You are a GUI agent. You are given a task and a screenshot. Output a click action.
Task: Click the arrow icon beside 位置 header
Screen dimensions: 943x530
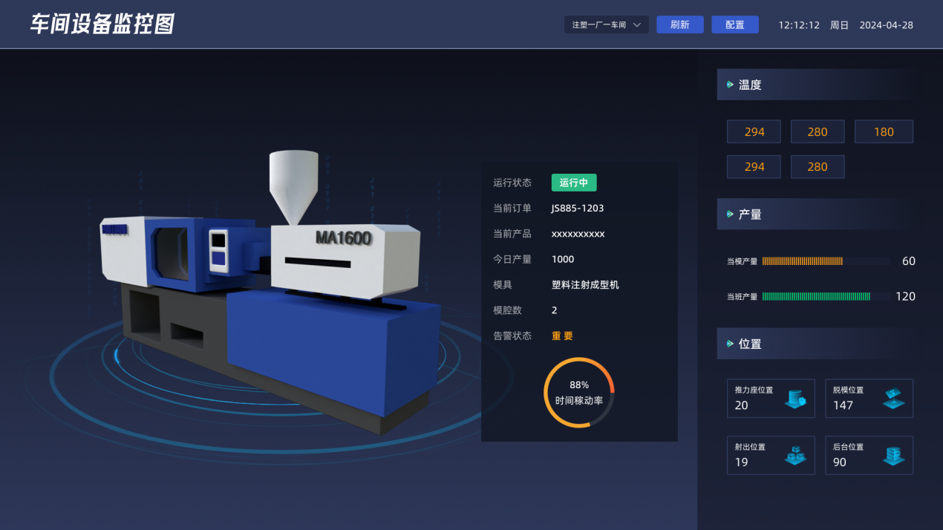click(730, 344)
